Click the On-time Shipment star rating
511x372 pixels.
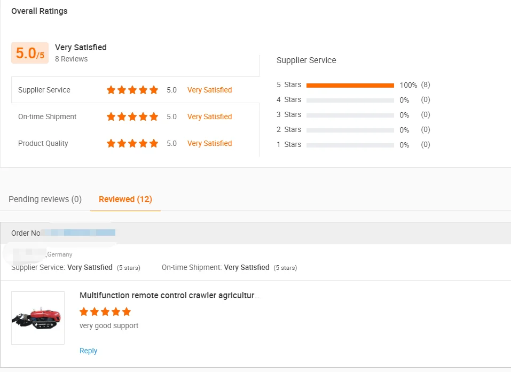[x=132, y=117]
